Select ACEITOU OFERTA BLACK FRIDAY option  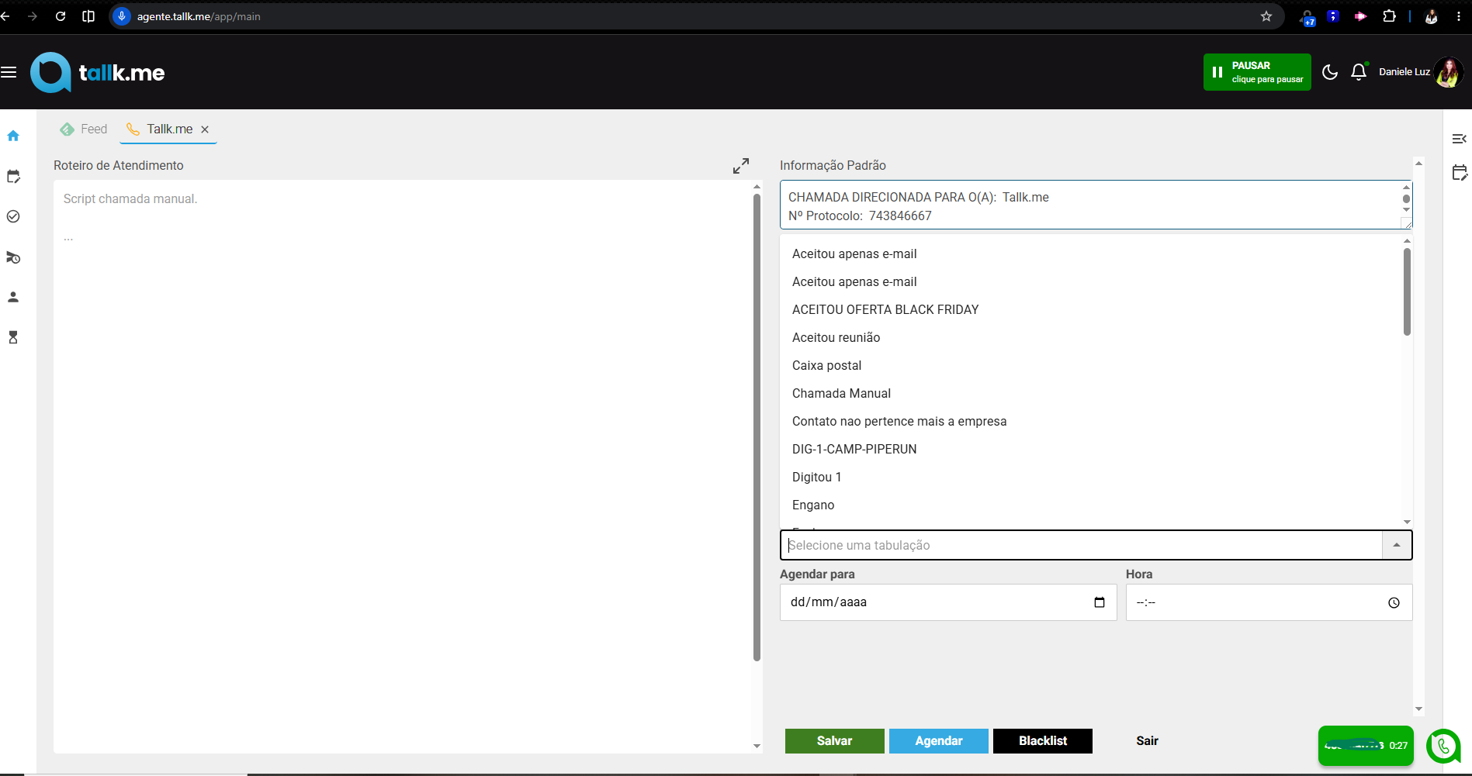885,309
